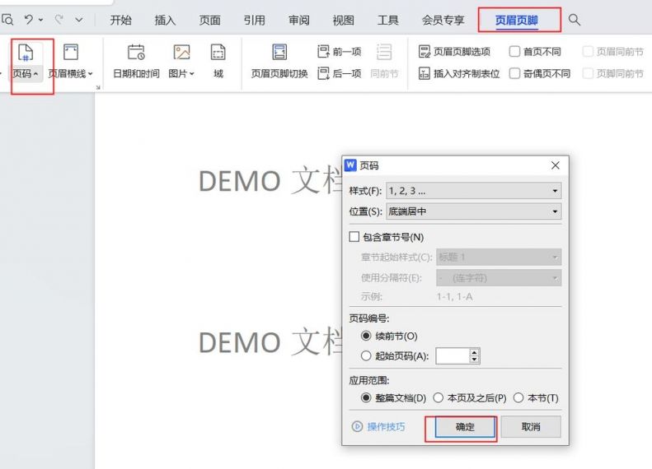Click the 确定 button
The width and height of the screenshot is (652, 469).
[465, 427]
